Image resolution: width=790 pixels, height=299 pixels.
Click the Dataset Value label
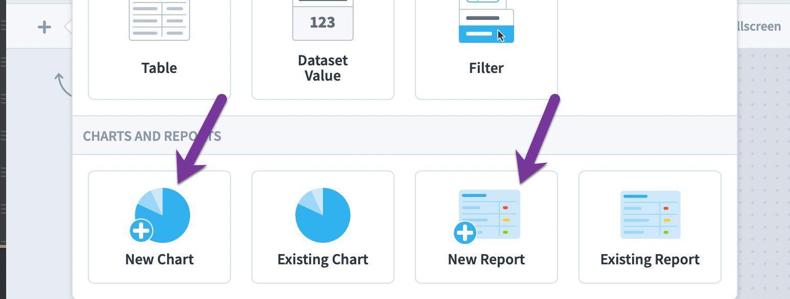coord(323,68)
